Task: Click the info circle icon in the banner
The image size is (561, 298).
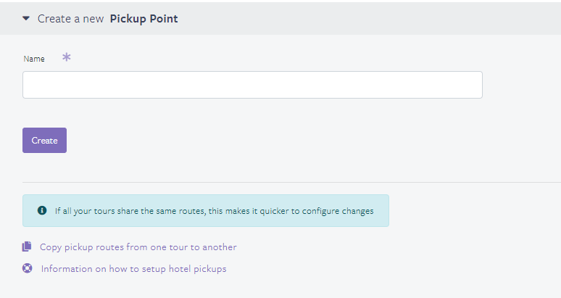Action: pyautogui.click(x=42, y=210)
